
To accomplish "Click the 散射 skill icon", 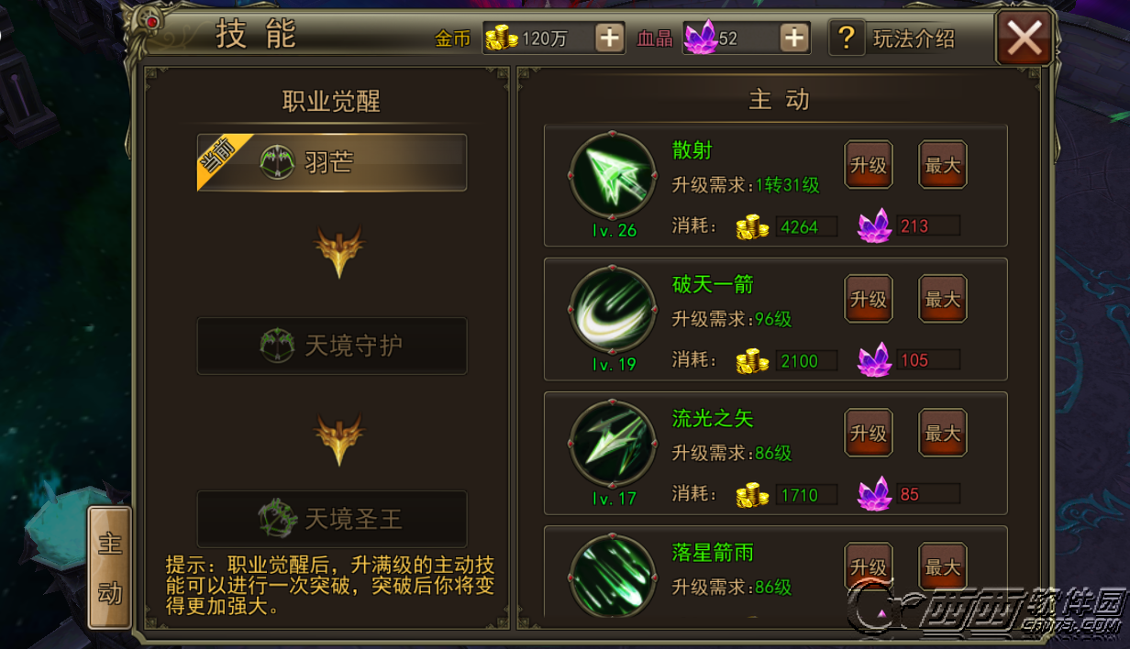I will 613,175.
